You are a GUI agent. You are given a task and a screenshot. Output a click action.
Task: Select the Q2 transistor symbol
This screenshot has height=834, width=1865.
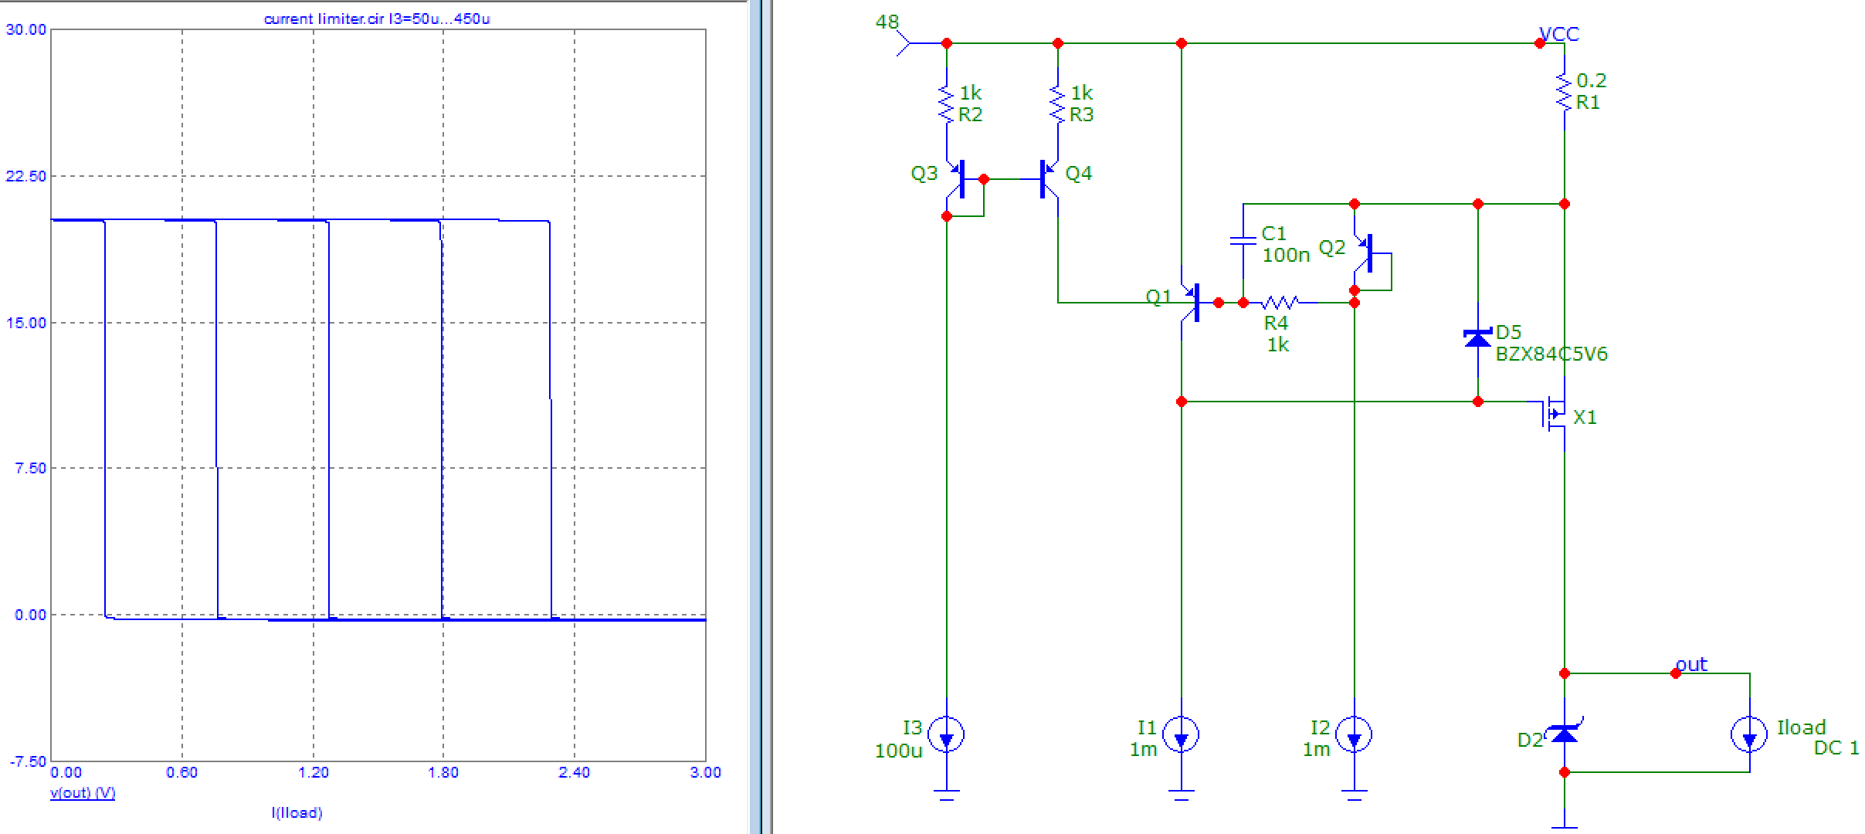tap(1363, 253)
